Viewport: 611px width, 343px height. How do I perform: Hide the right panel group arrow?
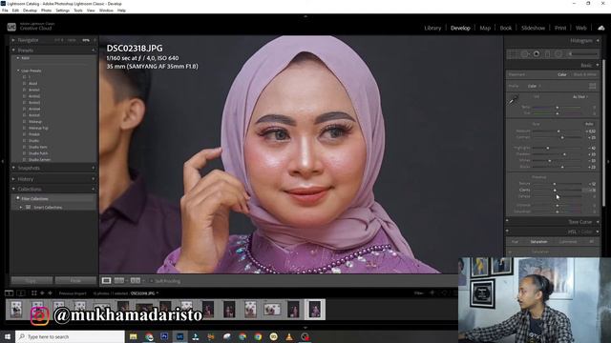point(608,161)
